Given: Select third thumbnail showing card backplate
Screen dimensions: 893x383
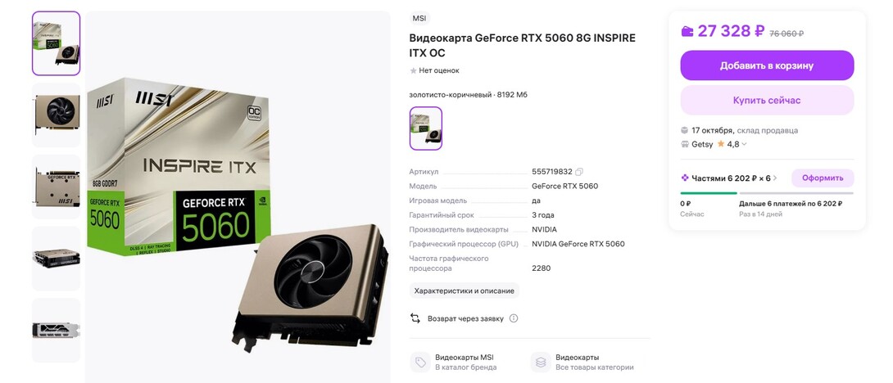Looking at the screenshot, I should 57,187.
